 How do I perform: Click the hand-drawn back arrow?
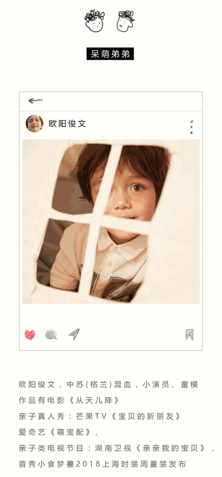coord(36,101)
